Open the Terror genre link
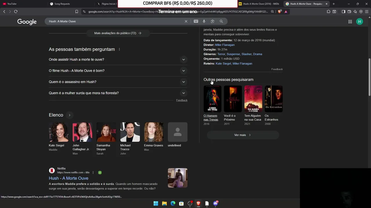 coord(221,54)
